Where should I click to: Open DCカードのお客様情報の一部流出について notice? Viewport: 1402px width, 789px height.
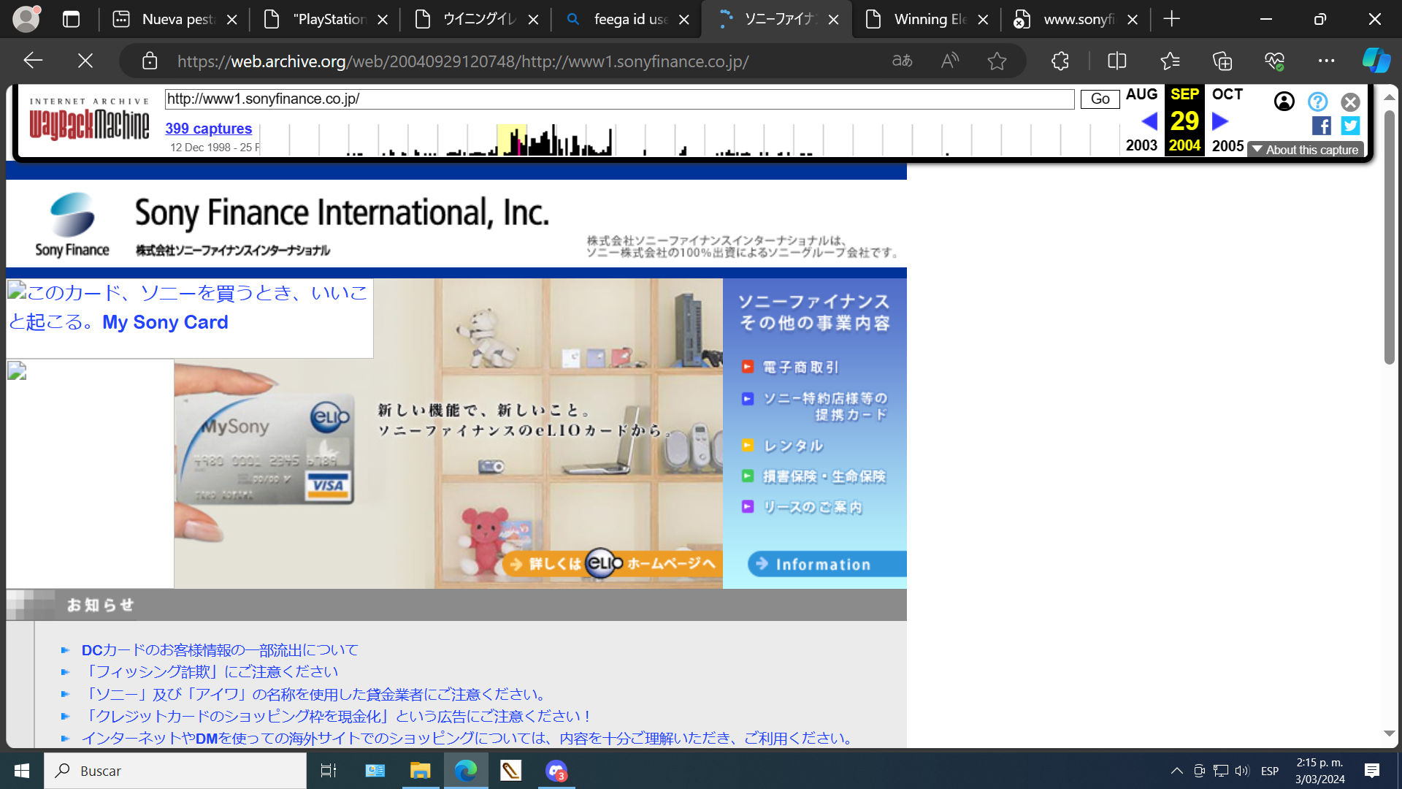tap(220, 649)
